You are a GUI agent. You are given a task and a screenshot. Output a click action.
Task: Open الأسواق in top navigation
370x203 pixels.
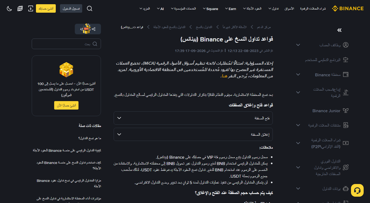pos(289,9)
